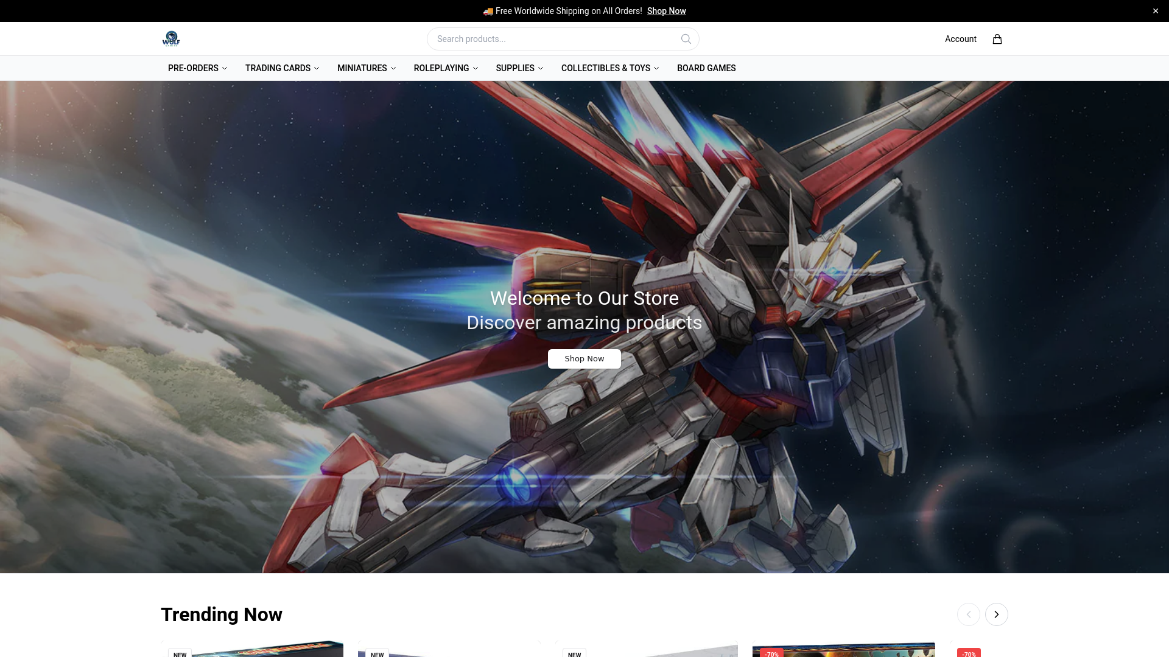
Task: Click the Welcome to Our Store text
Action: coord(584,298)
